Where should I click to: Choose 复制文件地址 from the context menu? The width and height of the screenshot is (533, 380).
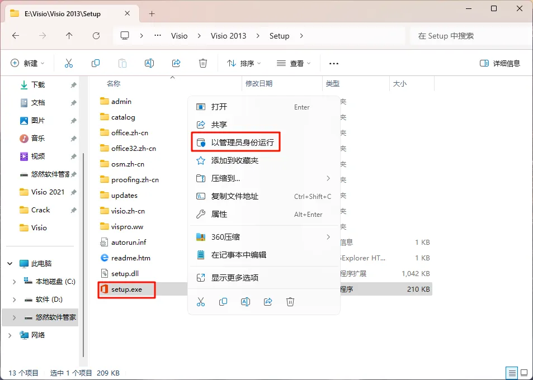264,196
